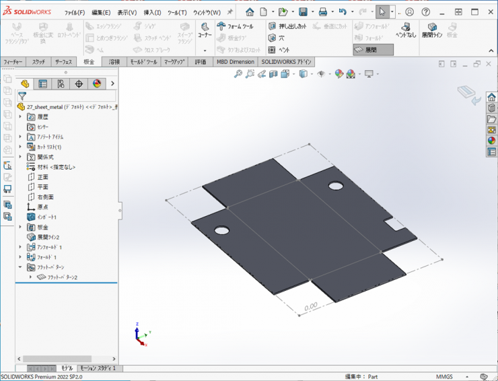The width and height of the screenshot is (498, 381).
Task: Click the home icon in the top toolbar
Action: pyautogui.click(x=250, y=12)
